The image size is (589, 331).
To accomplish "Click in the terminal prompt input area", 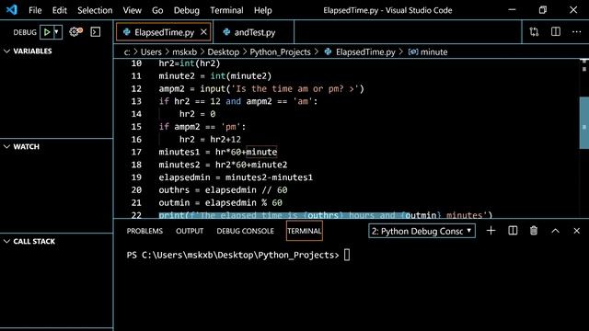I will (x=347, y=255).
